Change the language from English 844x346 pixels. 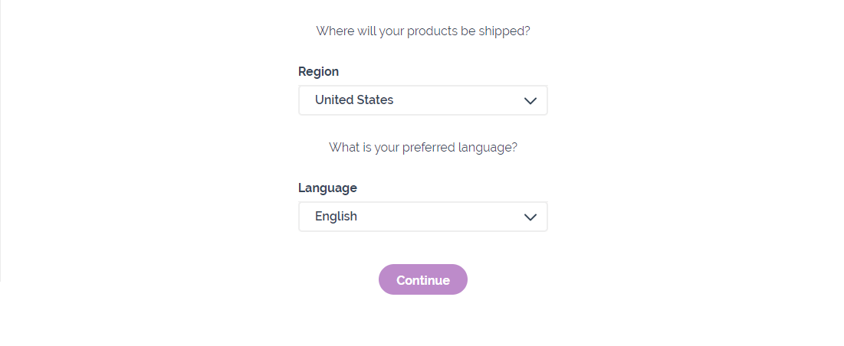(x=423, y=217)
